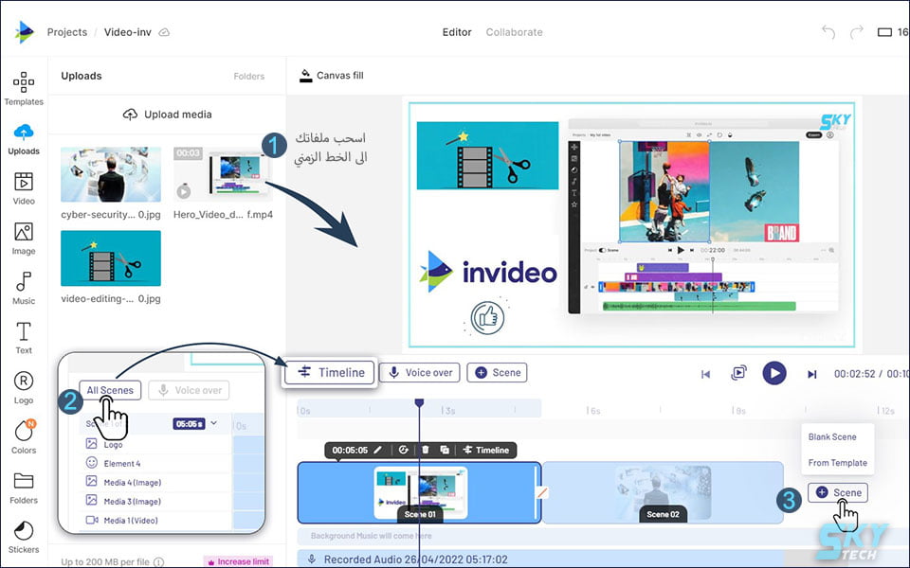The image size is (910, 568).
Task: Select the Element 4 layer row
Action: tap(155, 463)
